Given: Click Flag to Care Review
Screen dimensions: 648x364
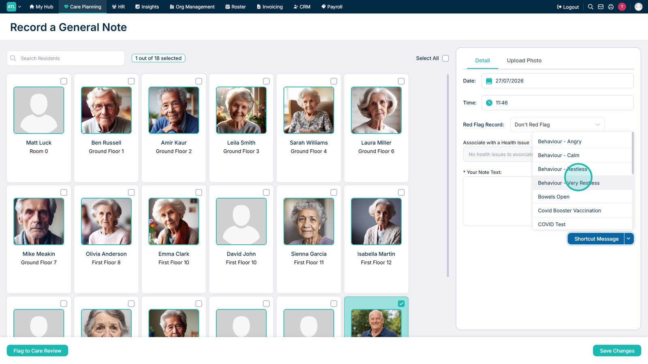Looking at the screenshot, I should pyautogui.click(x=37, y=351).
